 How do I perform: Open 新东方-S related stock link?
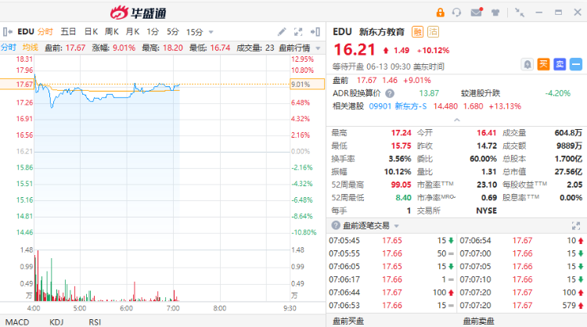click(x=411, y=106)
